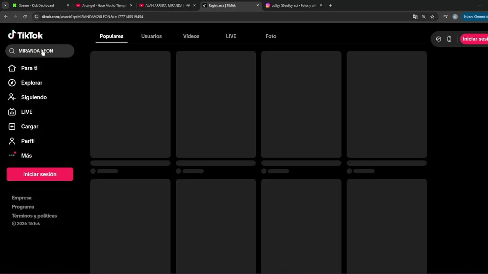Mute the ALAN ARRIETA tab audio icon
The image size is (488, 274).
188,5
